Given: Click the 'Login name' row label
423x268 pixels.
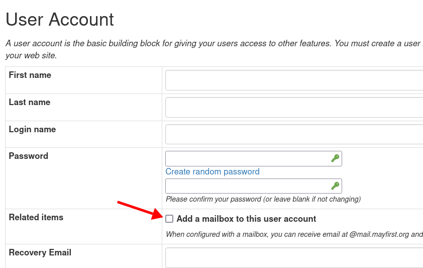Looking at the screenshot, I should (x=32, y=130).
